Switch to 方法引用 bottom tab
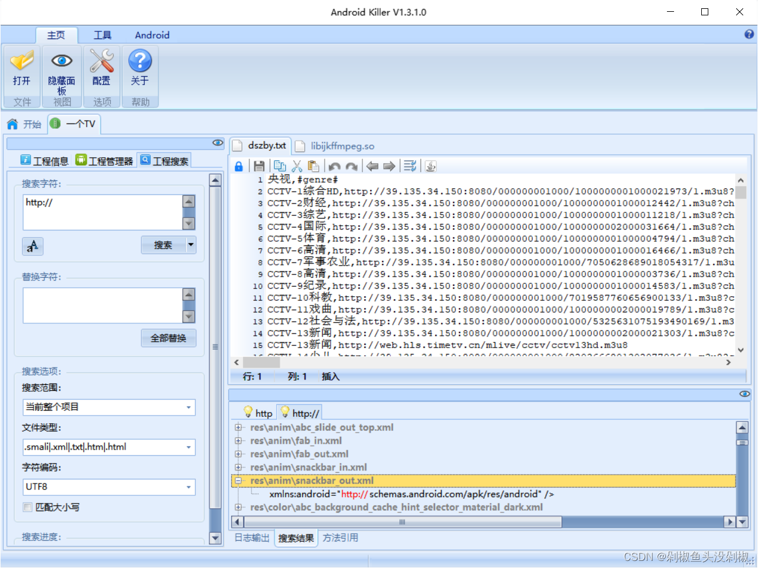Image resolution: width=758 pixels, height=568 pixels. click(340, 538)
